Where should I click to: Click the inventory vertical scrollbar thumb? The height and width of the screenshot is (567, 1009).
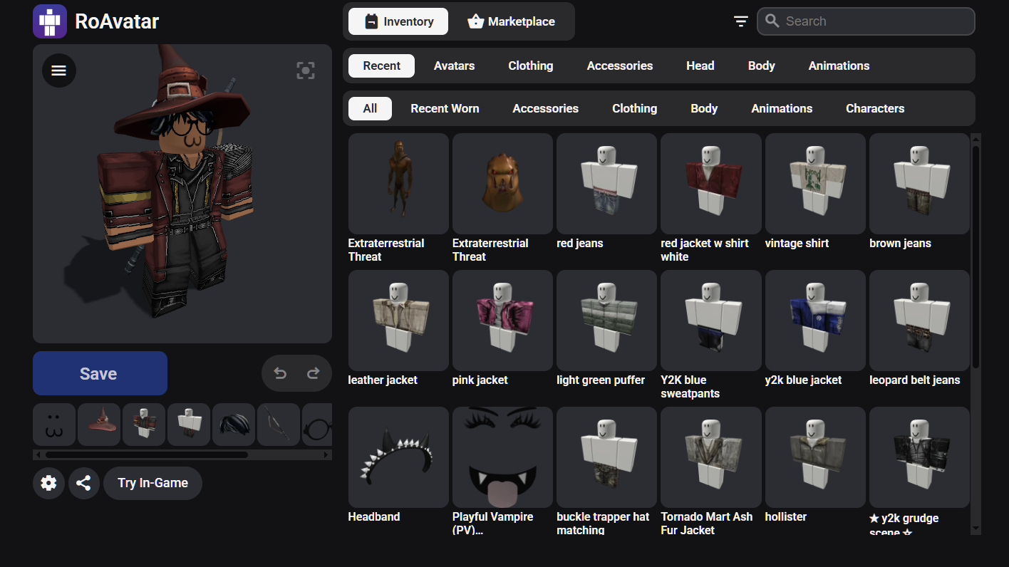pos(976,256)
